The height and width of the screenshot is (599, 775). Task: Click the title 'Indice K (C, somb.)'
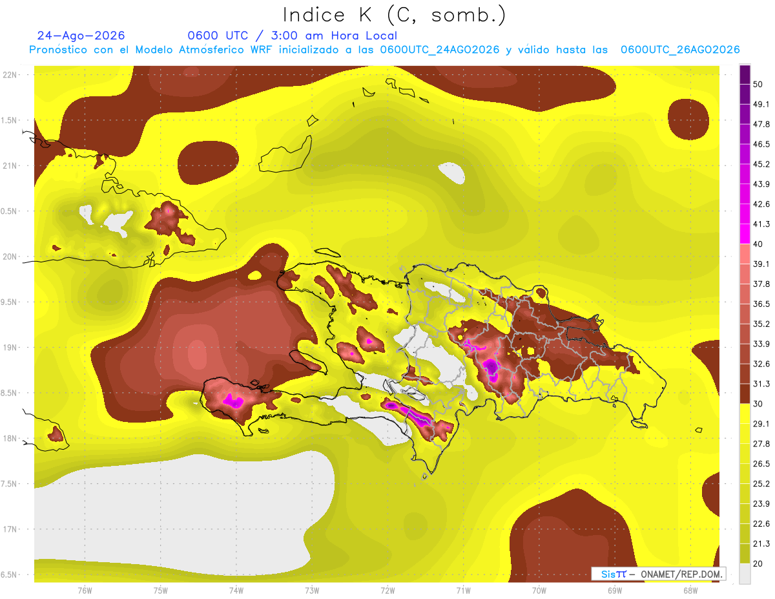[395, 15]
